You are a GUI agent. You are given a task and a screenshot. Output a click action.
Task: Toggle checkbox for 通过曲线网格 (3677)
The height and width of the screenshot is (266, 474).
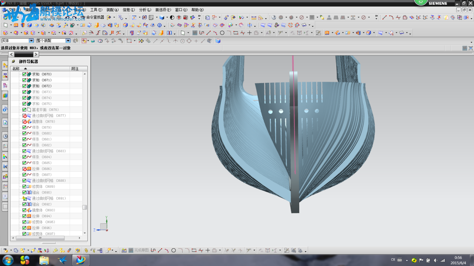(x=24, y=116)
